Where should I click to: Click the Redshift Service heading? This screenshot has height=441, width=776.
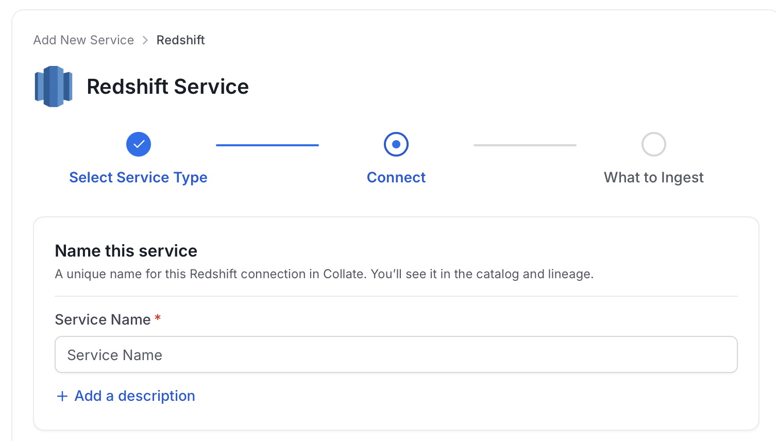[168, 87]
